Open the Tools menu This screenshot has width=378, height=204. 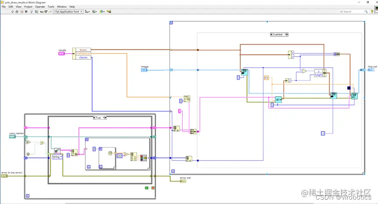click(x=51, y=7)
